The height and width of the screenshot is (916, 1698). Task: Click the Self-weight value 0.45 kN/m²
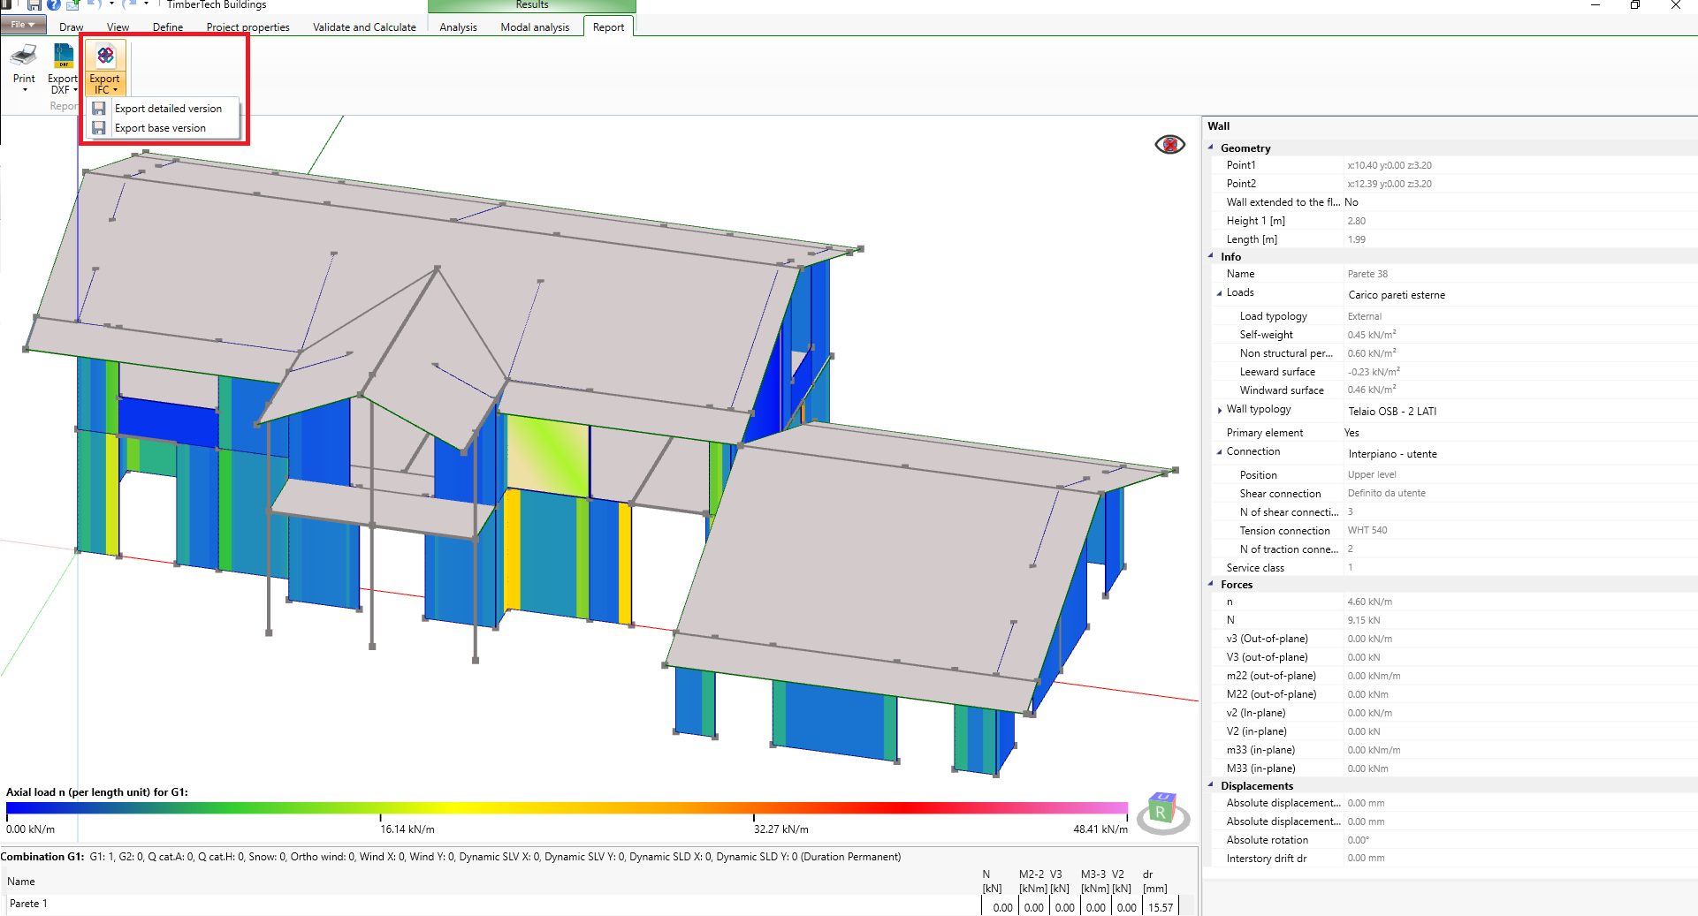pos(1372,335)
